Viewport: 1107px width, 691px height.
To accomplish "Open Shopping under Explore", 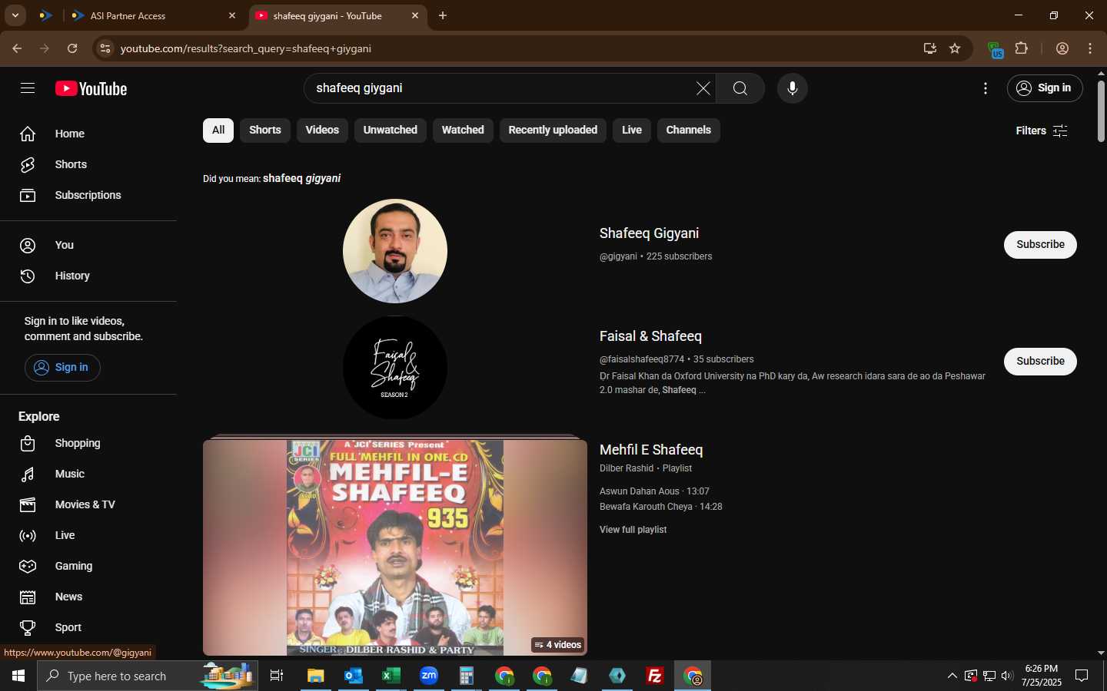I will coord(88,443).
